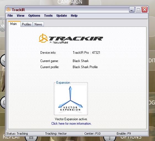Click the 'Current game:' label

point(49,61)
